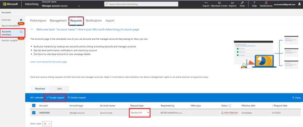
Task: Open the Import tool icon
Action: pos(206,3)
